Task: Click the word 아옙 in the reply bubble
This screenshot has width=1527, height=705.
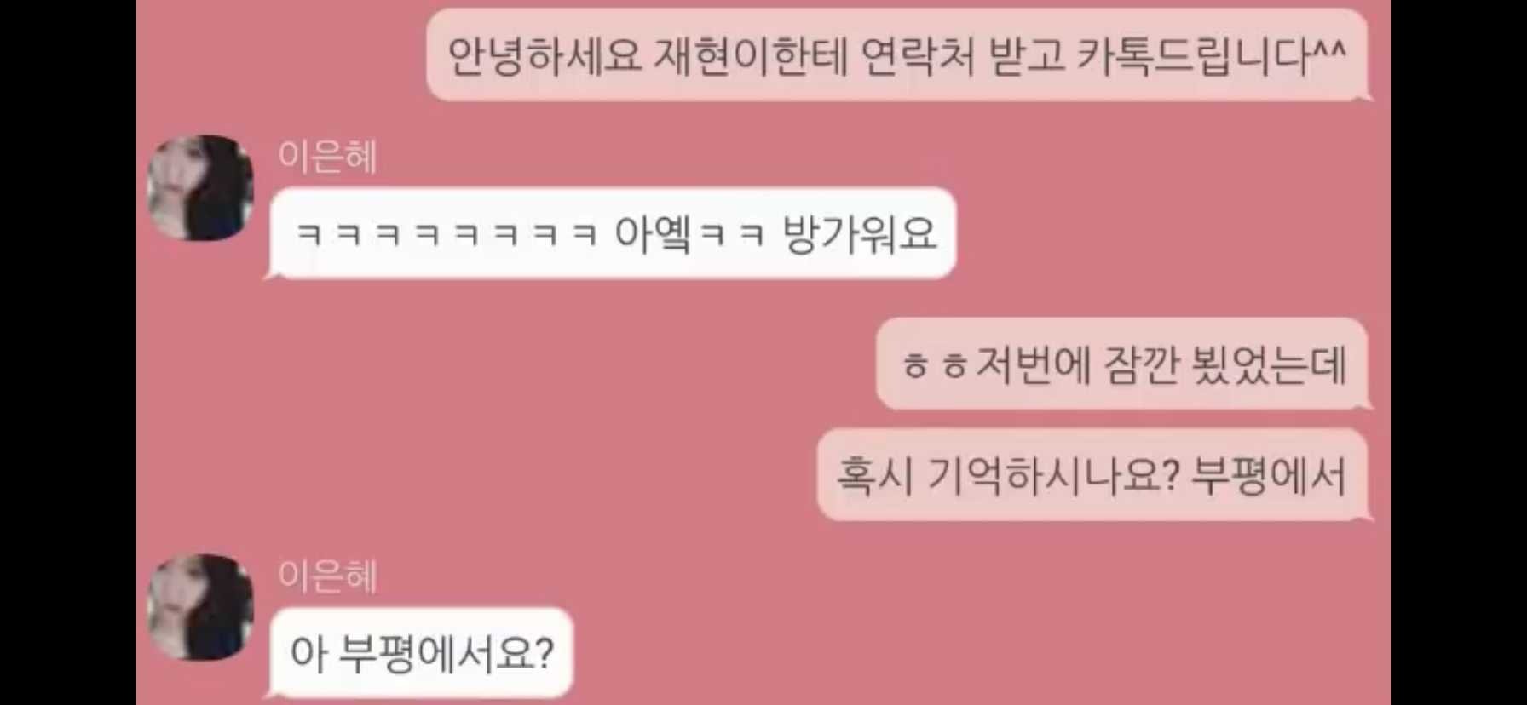Action: (x=653, y=233)
